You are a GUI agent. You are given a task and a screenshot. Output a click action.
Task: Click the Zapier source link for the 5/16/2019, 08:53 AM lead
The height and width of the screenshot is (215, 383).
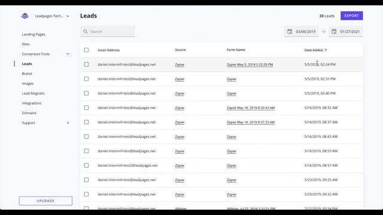coord(180,151)
